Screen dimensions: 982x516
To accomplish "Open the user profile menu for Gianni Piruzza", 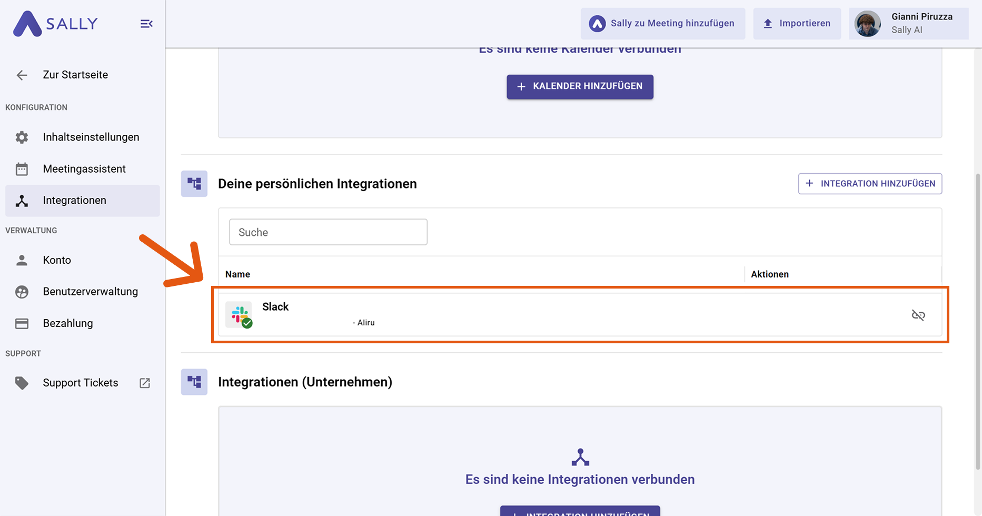I will pos(908,23).
